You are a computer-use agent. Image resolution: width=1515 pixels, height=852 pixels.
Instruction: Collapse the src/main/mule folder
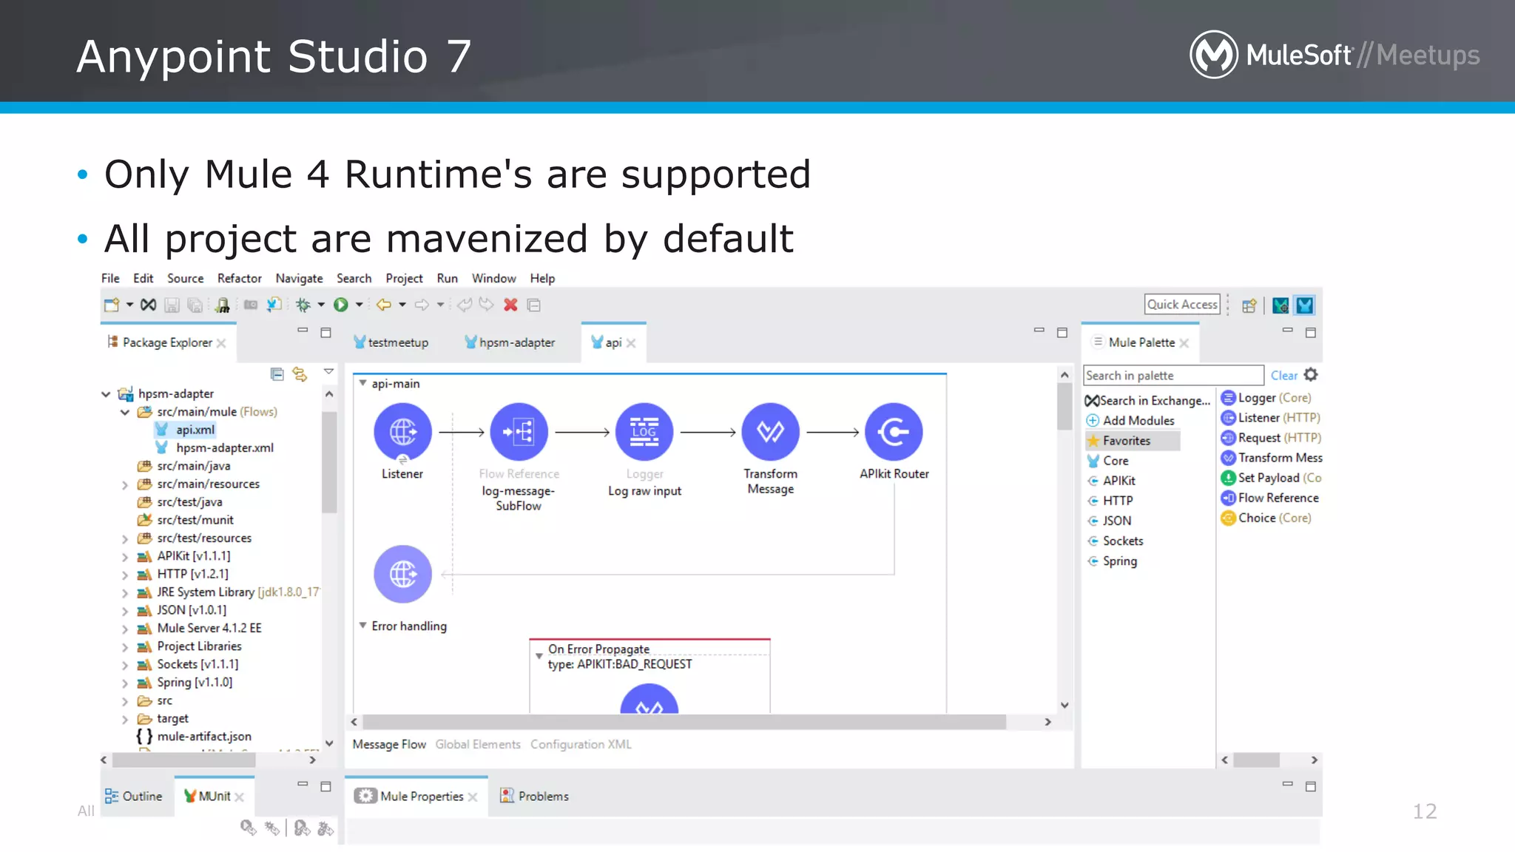125,412
